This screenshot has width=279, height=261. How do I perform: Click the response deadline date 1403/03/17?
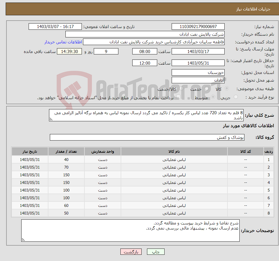click(198, 52)
